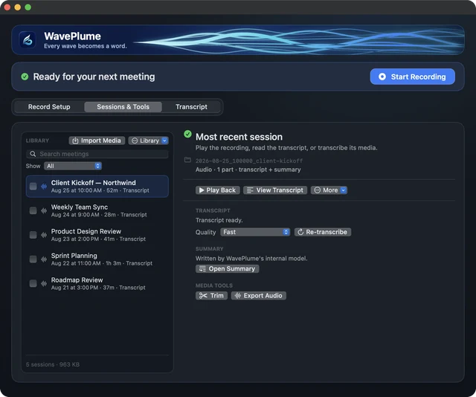The image size is (476, 397).
Task: Open the Quality dropdown set to Fast
Action: 255,232
